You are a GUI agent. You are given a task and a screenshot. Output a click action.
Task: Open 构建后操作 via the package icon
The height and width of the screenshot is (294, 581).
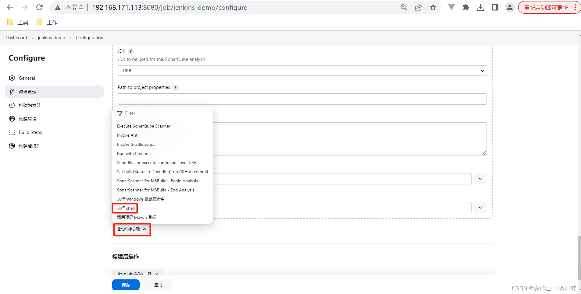click(12, 146)
